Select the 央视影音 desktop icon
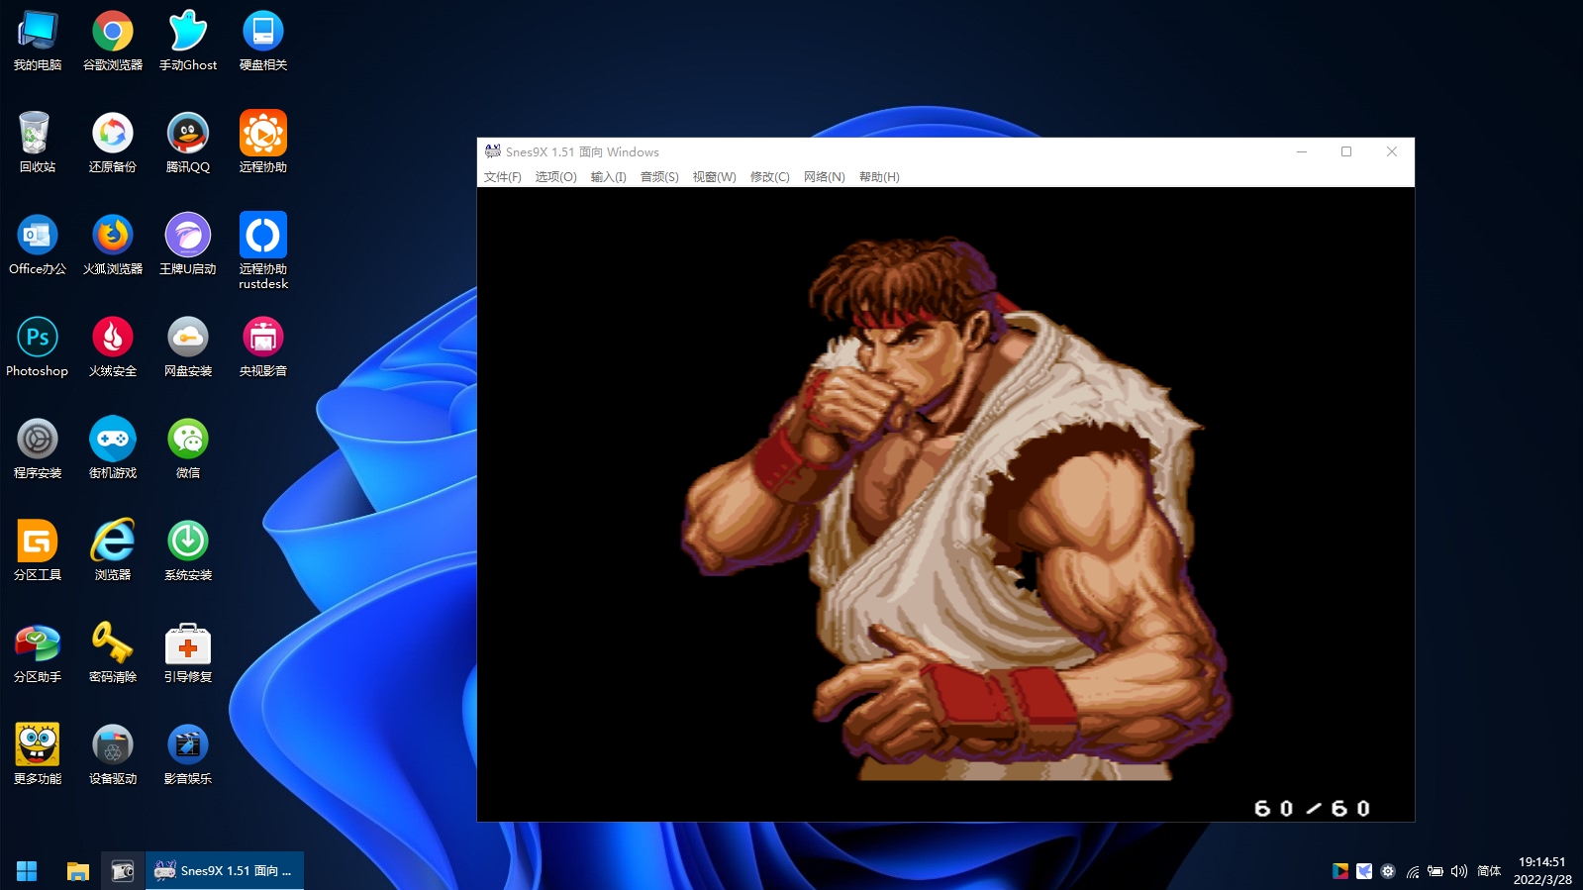 (263, 347)
